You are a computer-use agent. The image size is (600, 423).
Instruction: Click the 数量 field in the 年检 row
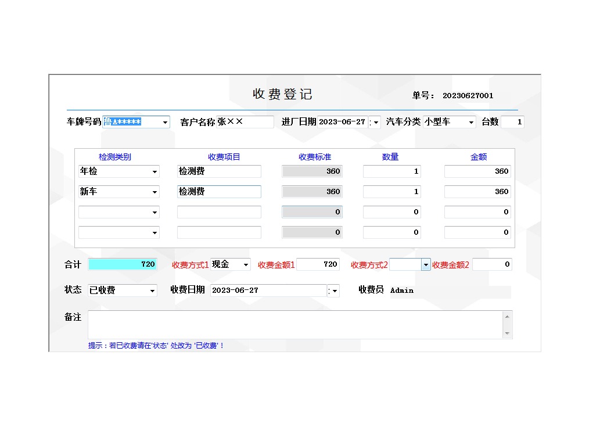coord(392,171)
